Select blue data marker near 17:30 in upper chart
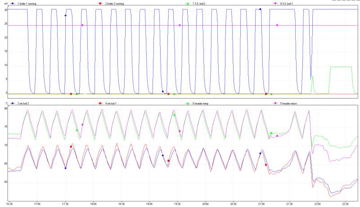The width and height of the screenshot is (360, 207). tap(65, 15)
